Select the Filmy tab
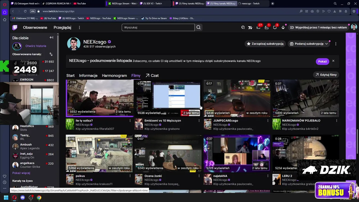Viewport: 359px width, 202px height. tap(136, 75)
